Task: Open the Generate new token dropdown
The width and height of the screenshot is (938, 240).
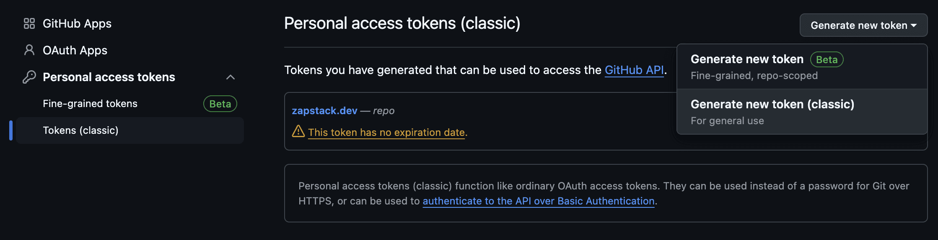Action: (x=863, y=25)
